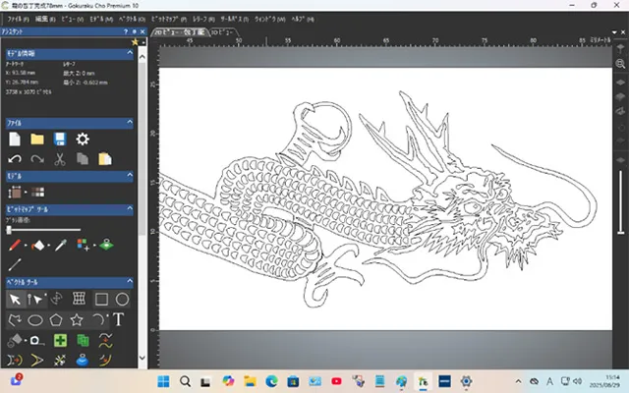Viewport: 629px width, 393px height.
Task: Select the vector selection arrow tool
Action: coord(15,299)
